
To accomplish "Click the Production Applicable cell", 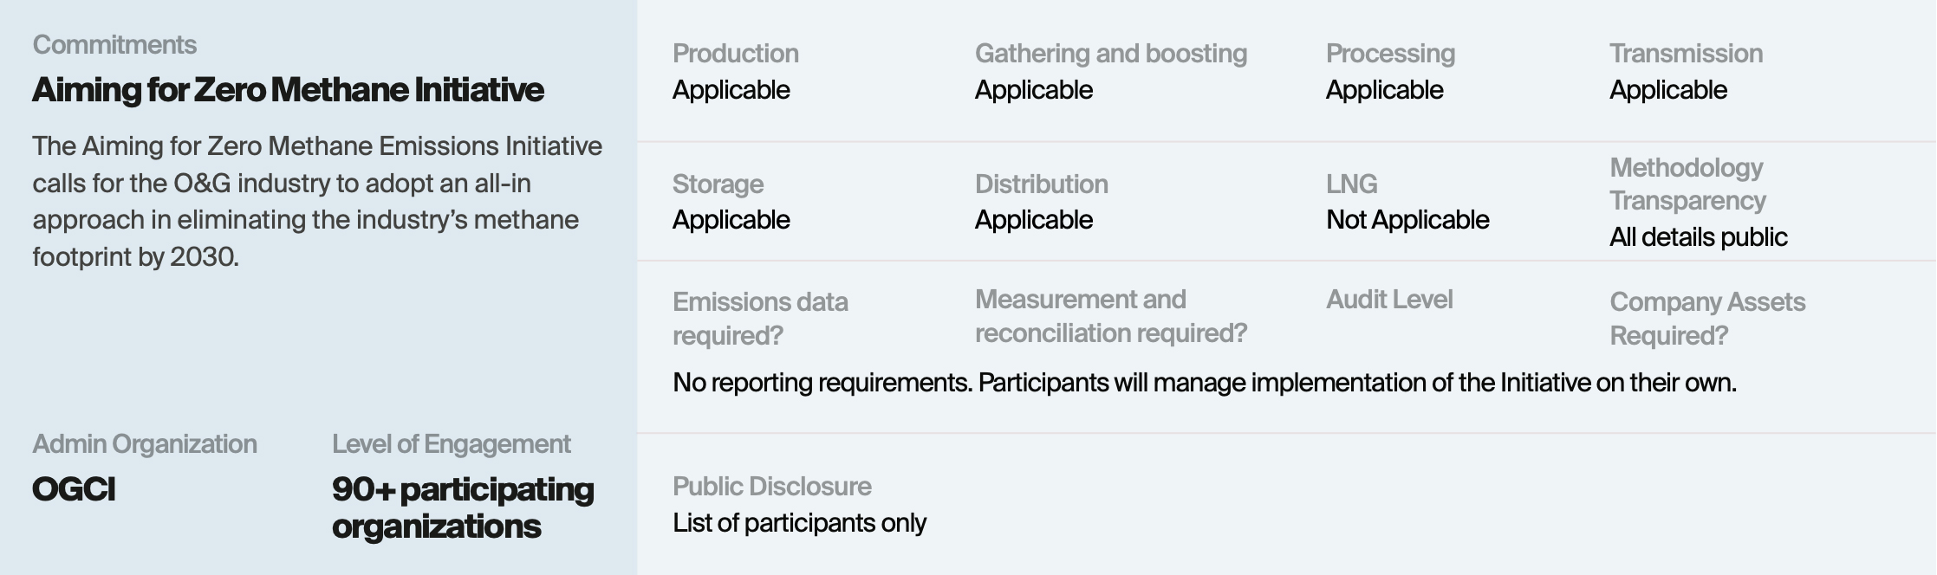I will 736,71.
